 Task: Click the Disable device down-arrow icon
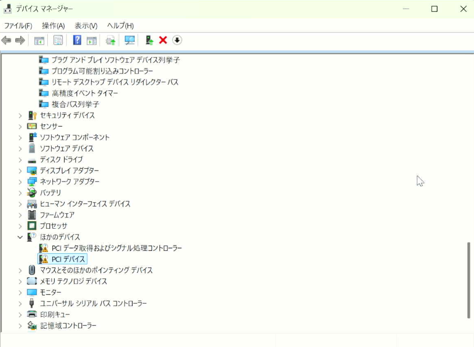click(177, 40)
